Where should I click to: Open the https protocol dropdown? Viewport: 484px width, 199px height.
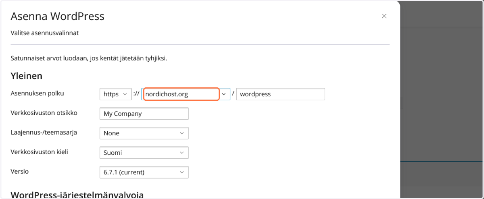tap(115, 94)
